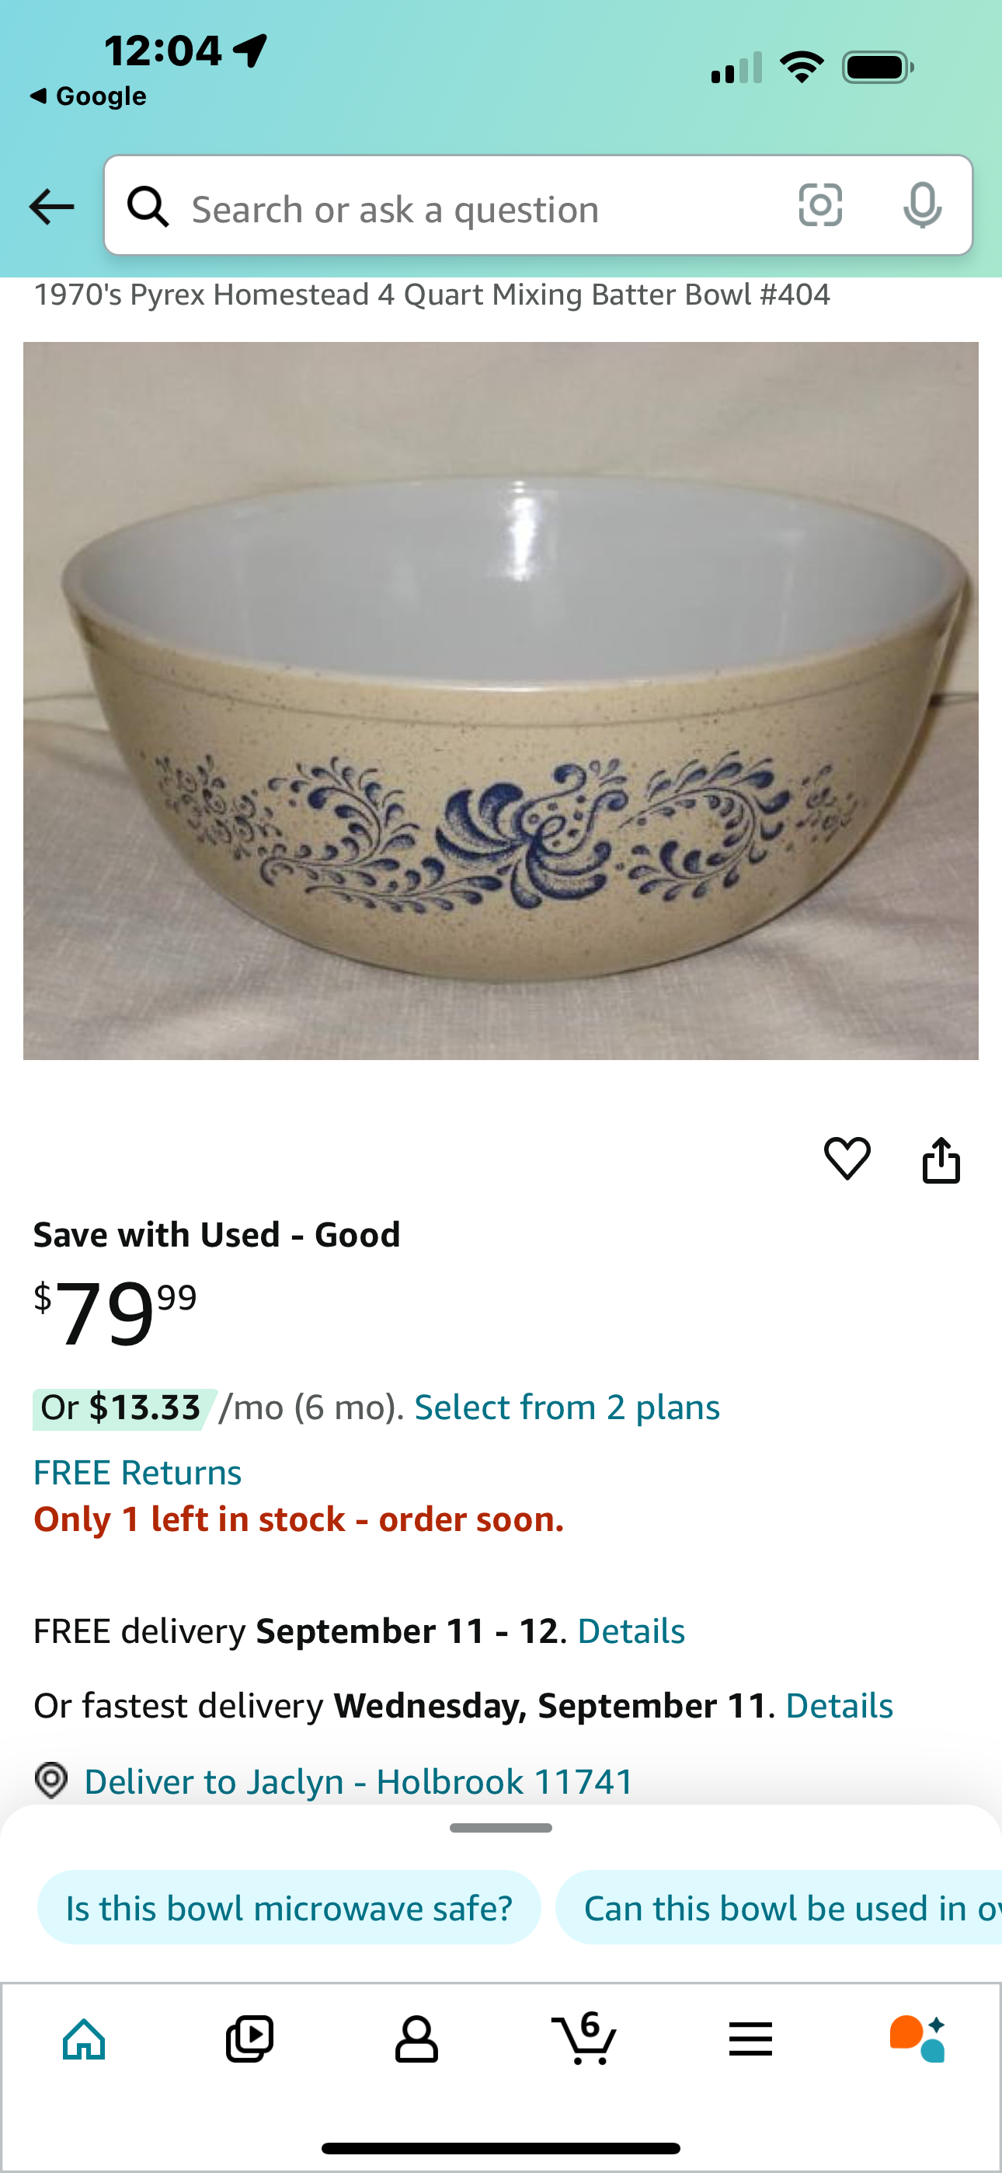Start a voice search with the microphone
Viewport: 1002px width, 2173px height.
924,207
